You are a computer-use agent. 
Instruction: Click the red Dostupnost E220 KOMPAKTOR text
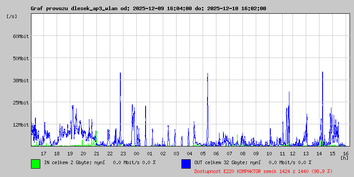tap(263, 171)
